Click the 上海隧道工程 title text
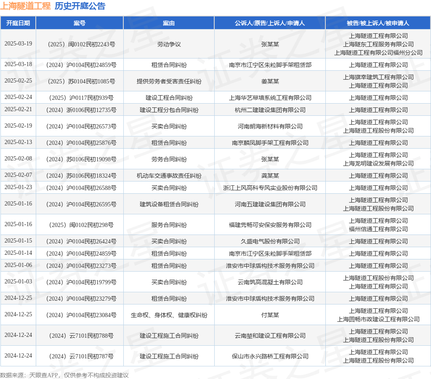This screenshot has width=431, height=379. click(25, 6)
